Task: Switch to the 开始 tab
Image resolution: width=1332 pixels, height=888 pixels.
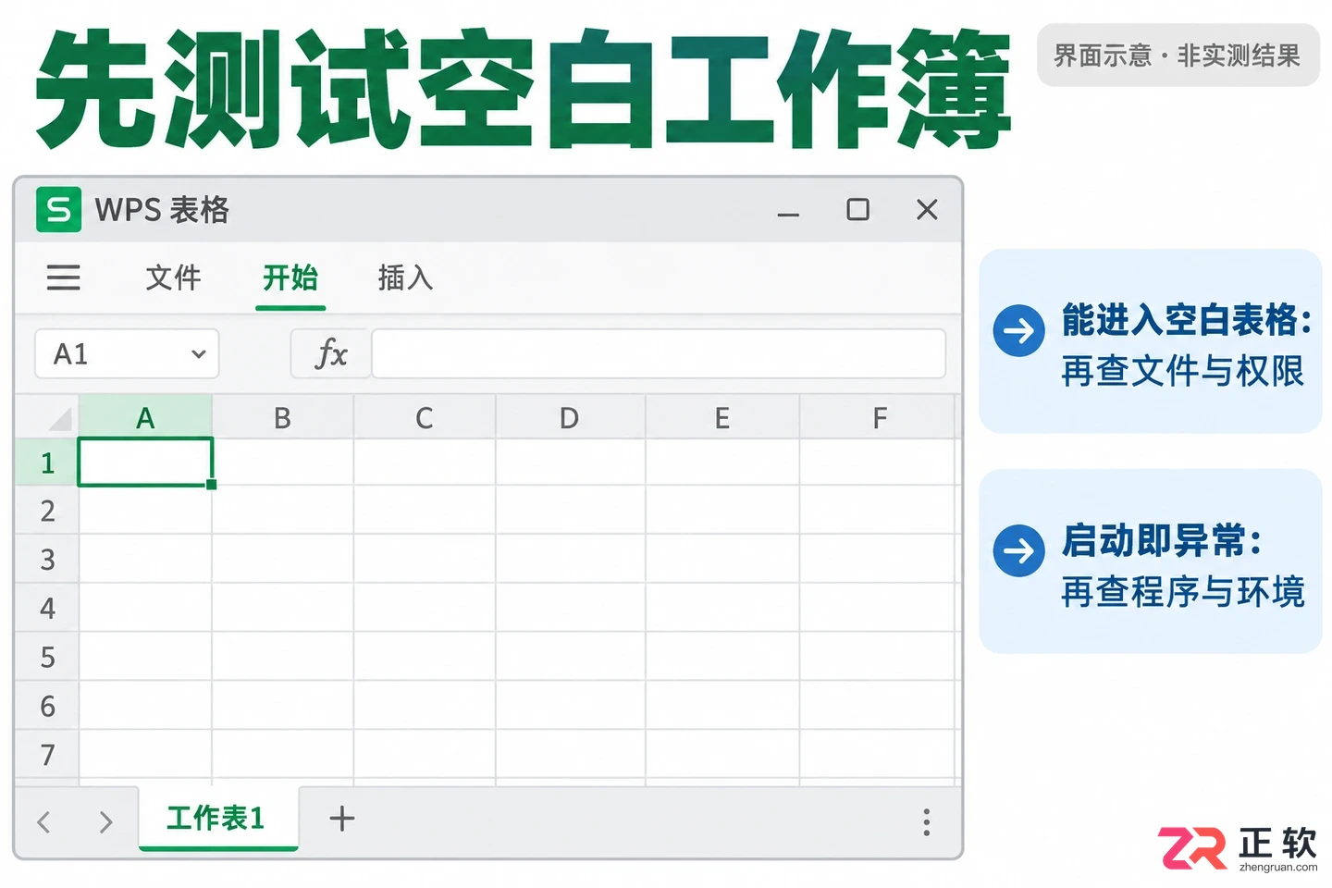Action: click(x=290, y=277)
